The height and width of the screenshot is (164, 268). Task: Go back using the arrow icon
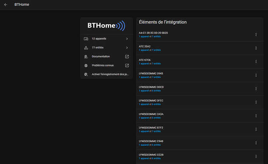pyautogui.click(x=6, y=5)
